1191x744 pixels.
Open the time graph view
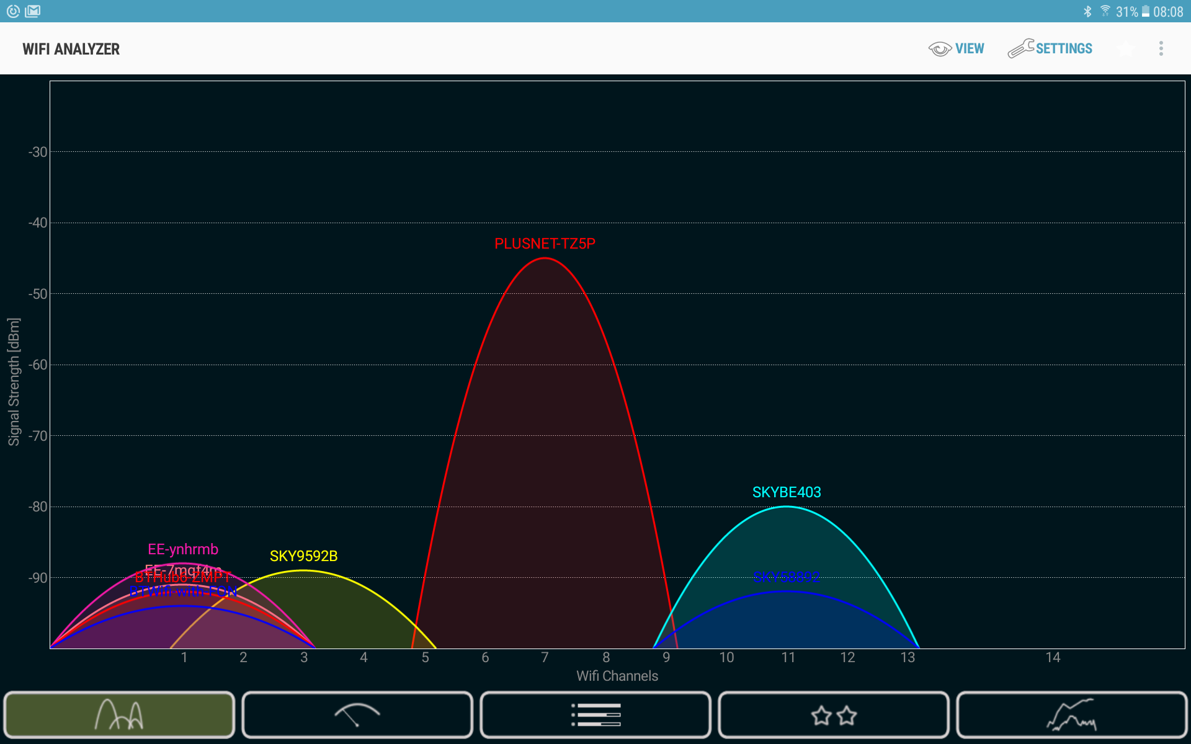pyautogui.click(x=1071, y=715)
